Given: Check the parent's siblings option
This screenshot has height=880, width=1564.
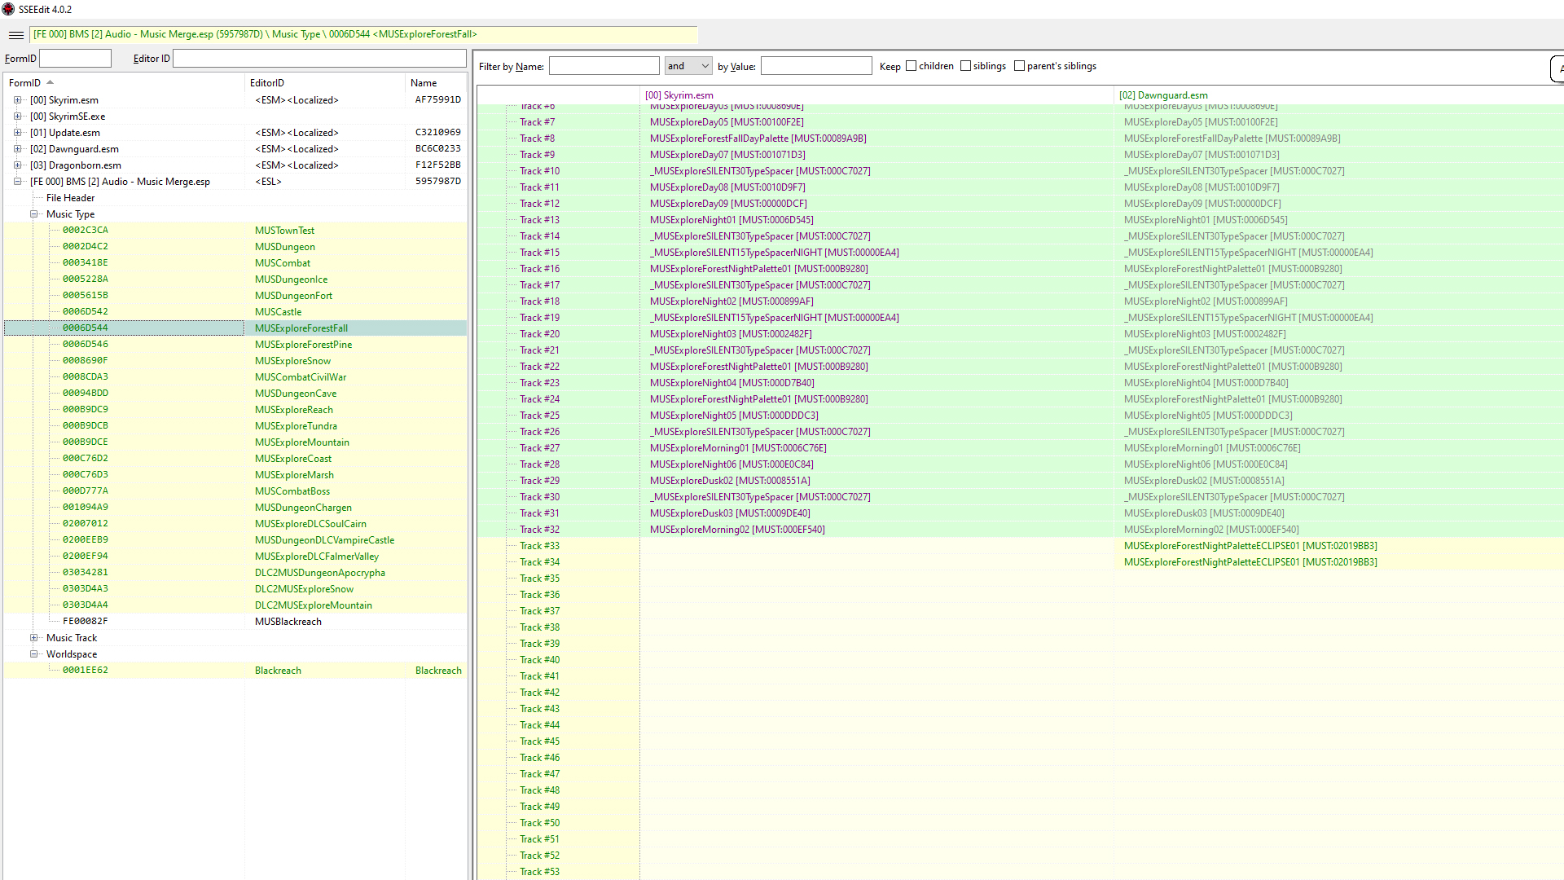Looking at the screenshot, I should click(x=1019, y=66).
